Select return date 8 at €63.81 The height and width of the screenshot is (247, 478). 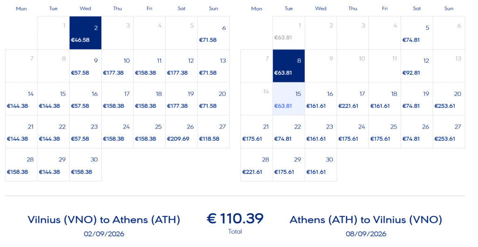point(289,66)
